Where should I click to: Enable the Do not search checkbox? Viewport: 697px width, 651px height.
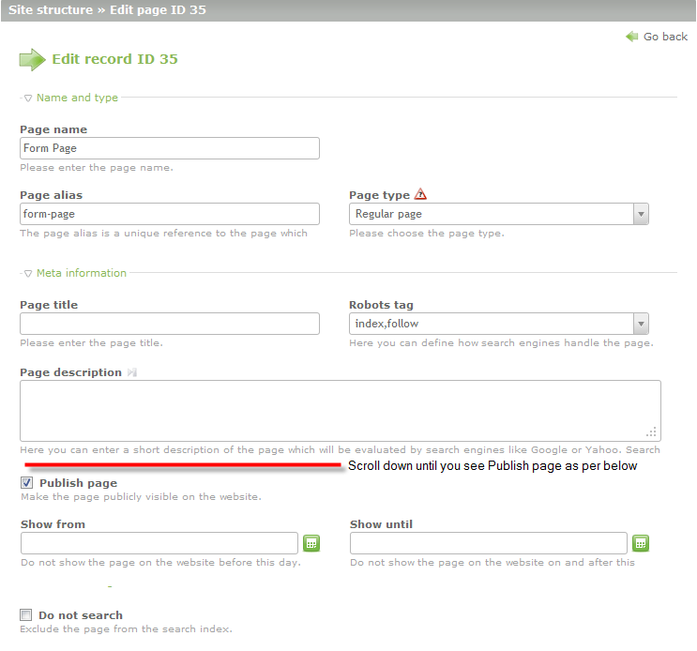[26, 615]
